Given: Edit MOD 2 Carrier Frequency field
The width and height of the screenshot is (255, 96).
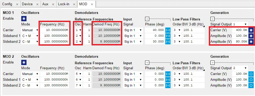Looking at the screenshot, I should 55,74.
